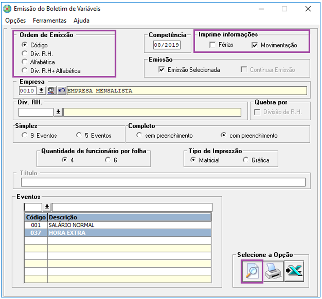This screenshot has height=299, width=322.
Task: Click the preview magnifier icon under Selecione a Opção
Action: [252, 271]
